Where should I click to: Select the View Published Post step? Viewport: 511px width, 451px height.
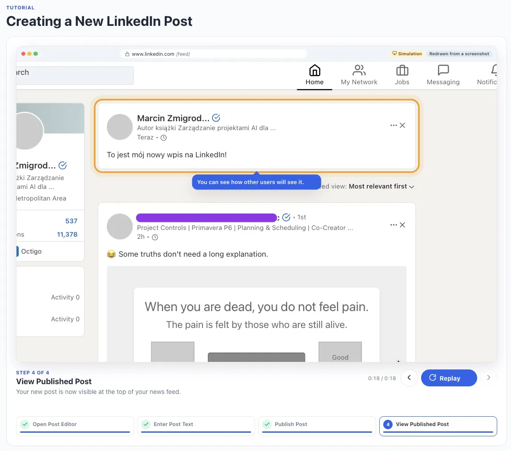tap(438, 426)
